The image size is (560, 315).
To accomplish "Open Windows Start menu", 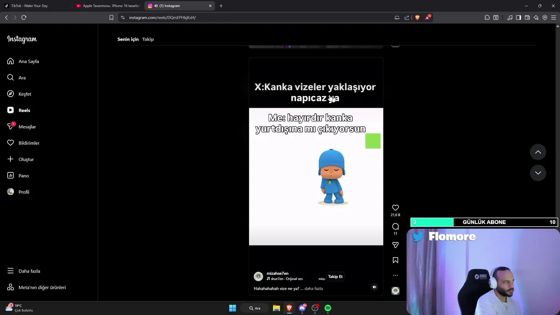I will click(x=233, y=308).
